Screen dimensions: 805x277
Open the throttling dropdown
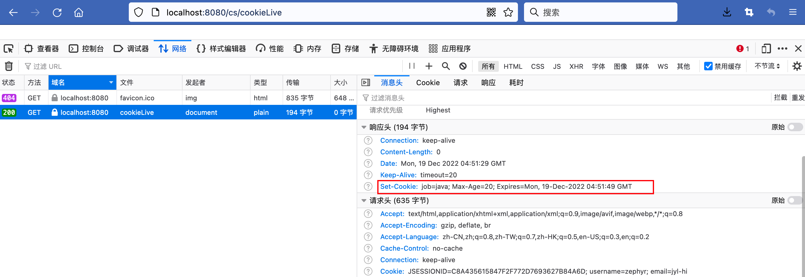767,66
